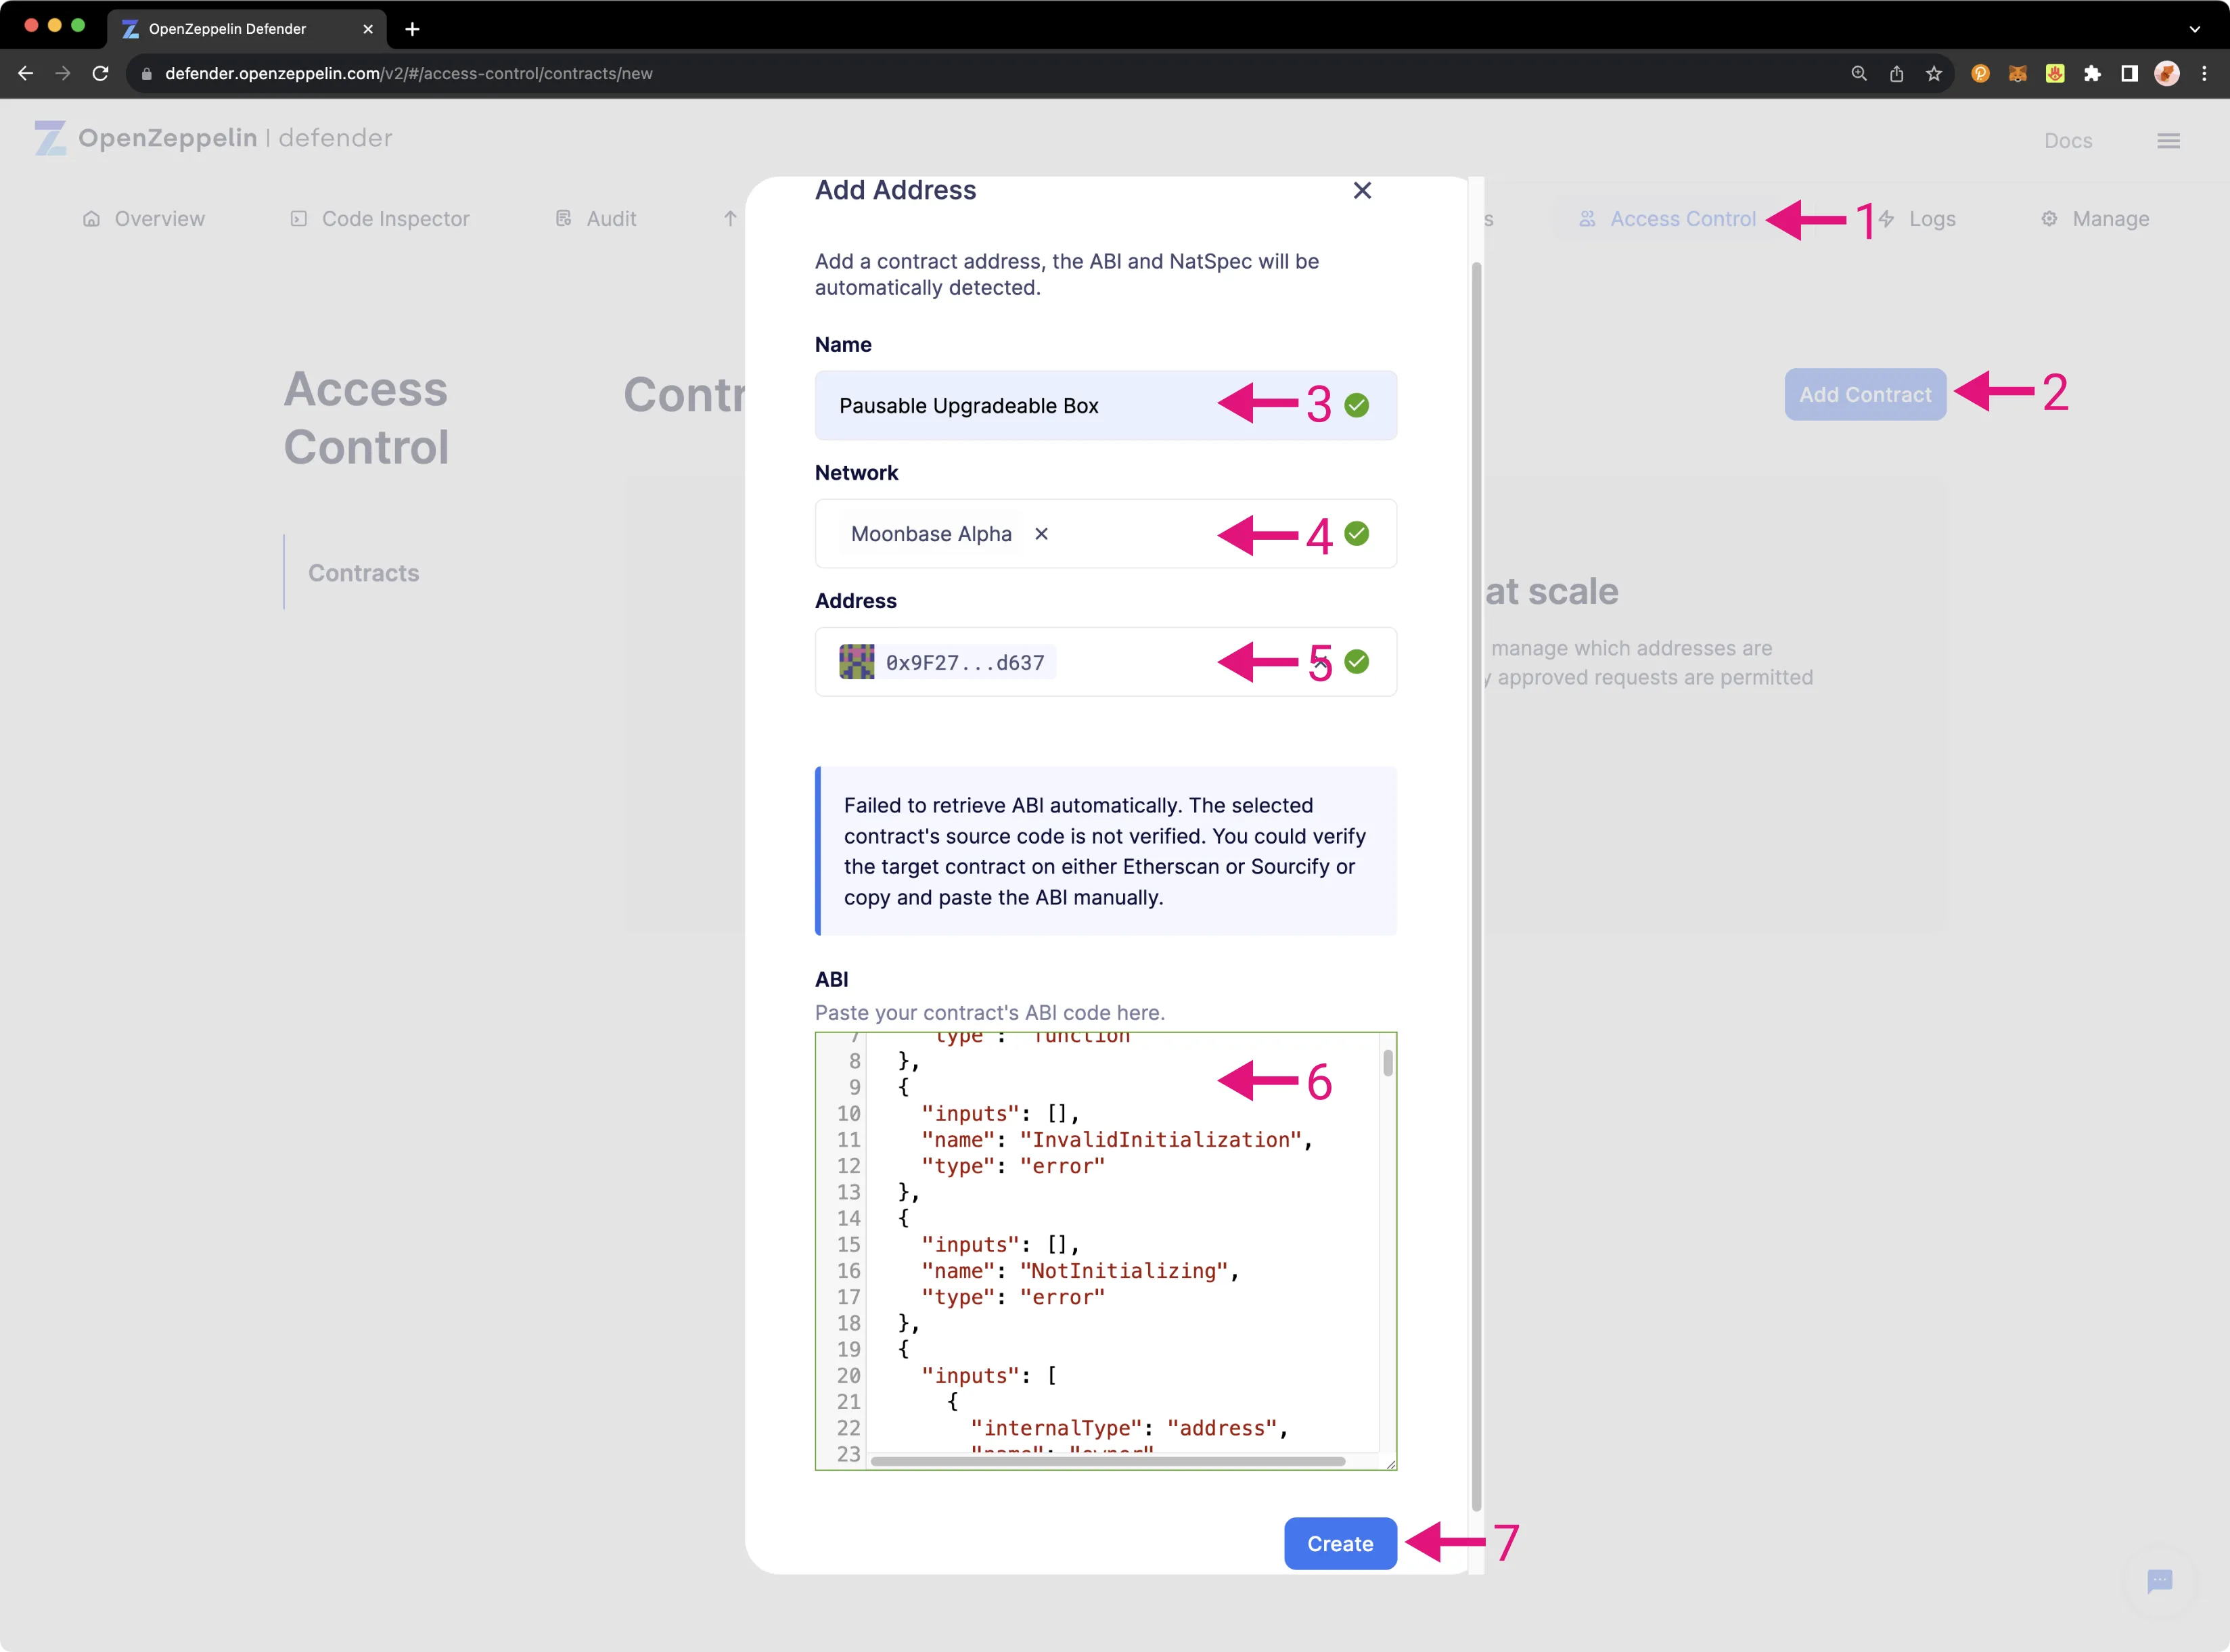Click the contract address identicon icon
This screenshot has width=2230, height=1652.
click(x=856, y=661)
